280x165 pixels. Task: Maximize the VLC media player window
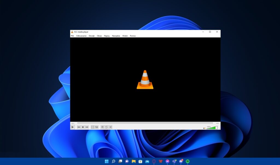pyautogui.click(x=210, y=32)
